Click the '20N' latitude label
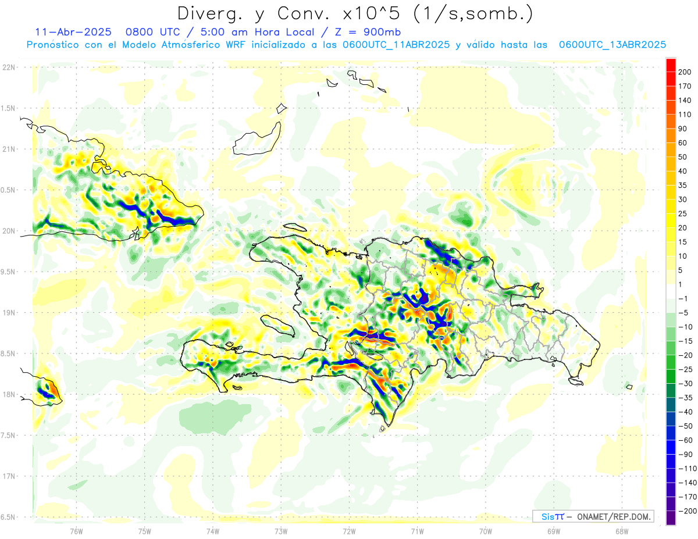 point(9,231)
